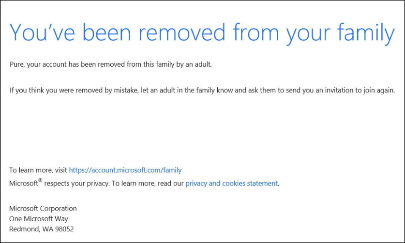
Task: Click the name "Pure" starting the first paragraph
Action: pos(17,64)
